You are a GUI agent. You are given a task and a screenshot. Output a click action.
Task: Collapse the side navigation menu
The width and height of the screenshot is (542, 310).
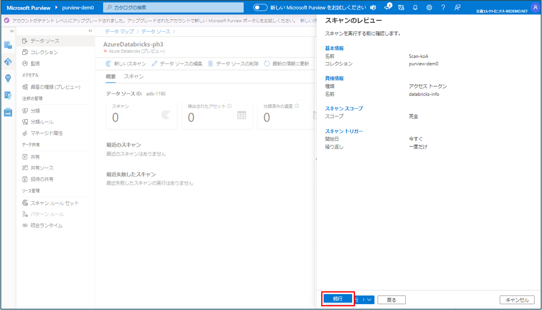coord(90,31)
